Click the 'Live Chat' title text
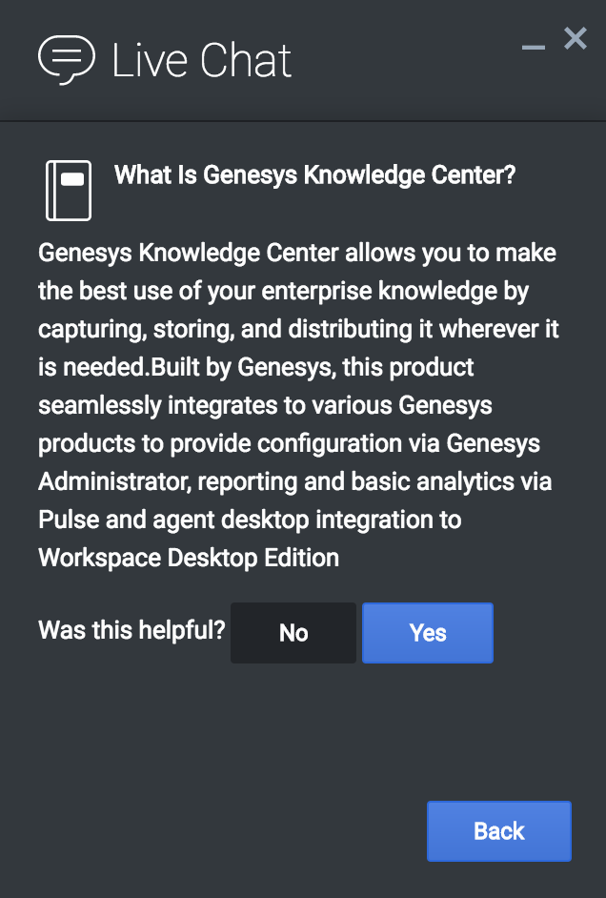This screenshot has height=898, width=606. [202, 61]
